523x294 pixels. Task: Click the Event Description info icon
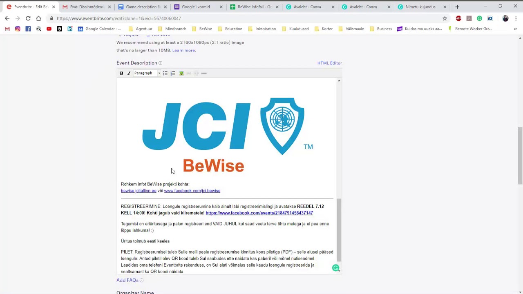click(160, 63)
